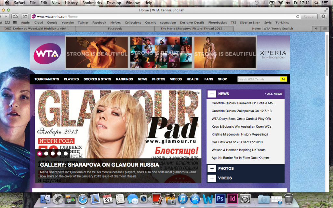The width and height of the screenshot is (333, 208).
Task: Open the Safari Downloads button
Action: pyautogui.click(x=323, y=16)
